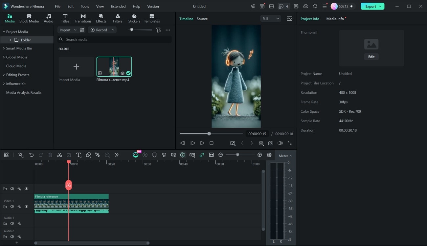
Task: Switch to the Source preview tab
Action: pyautogui.click(x=202, y=19)
